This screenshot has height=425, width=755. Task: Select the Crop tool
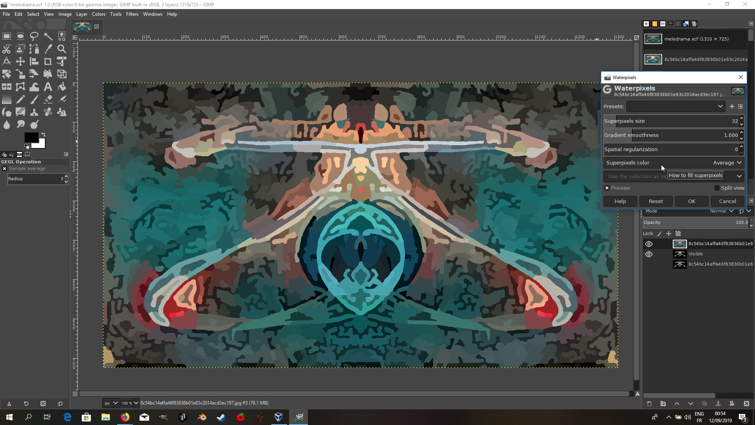[x=48, y=61]
